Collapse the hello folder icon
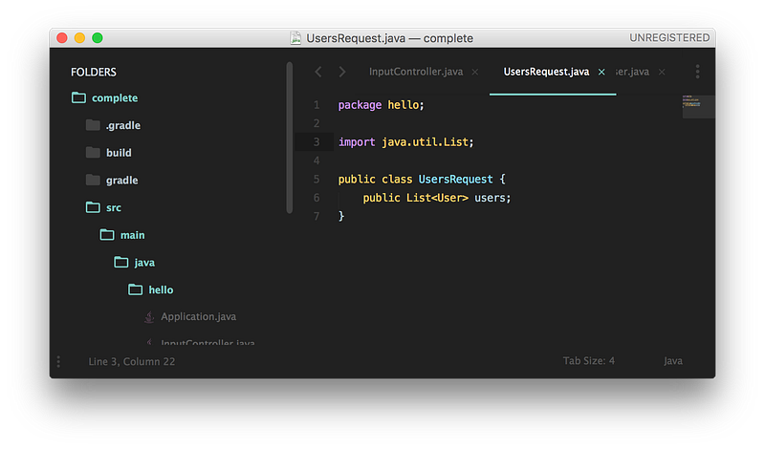 [135, 289]
